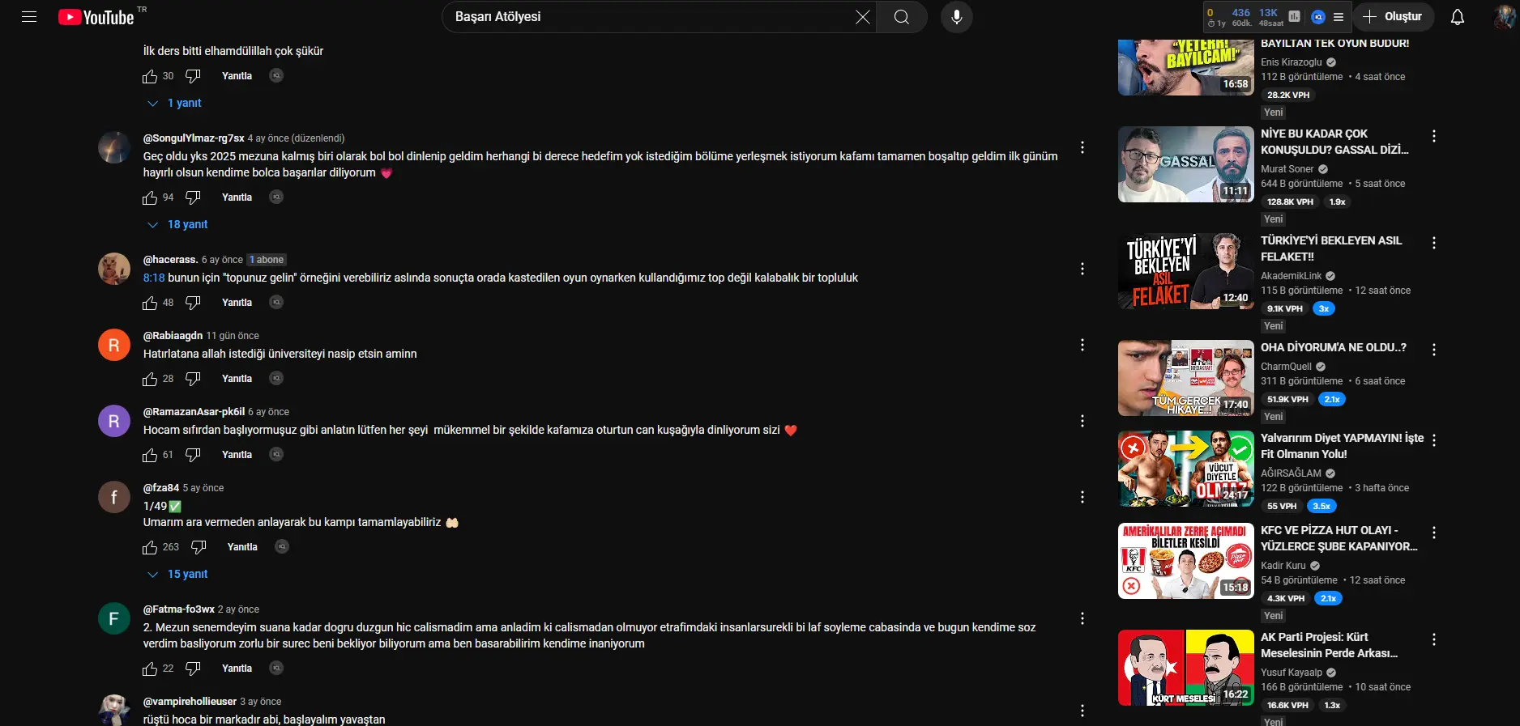Open the GASSAL video thumbnail
The height and width of the screenshot is (726, 1520).
[1186, 164]
